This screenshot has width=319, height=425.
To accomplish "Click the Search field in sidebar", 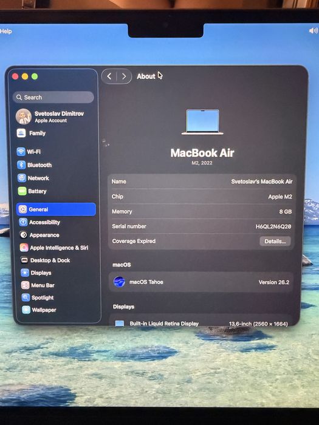I will 53,97.
